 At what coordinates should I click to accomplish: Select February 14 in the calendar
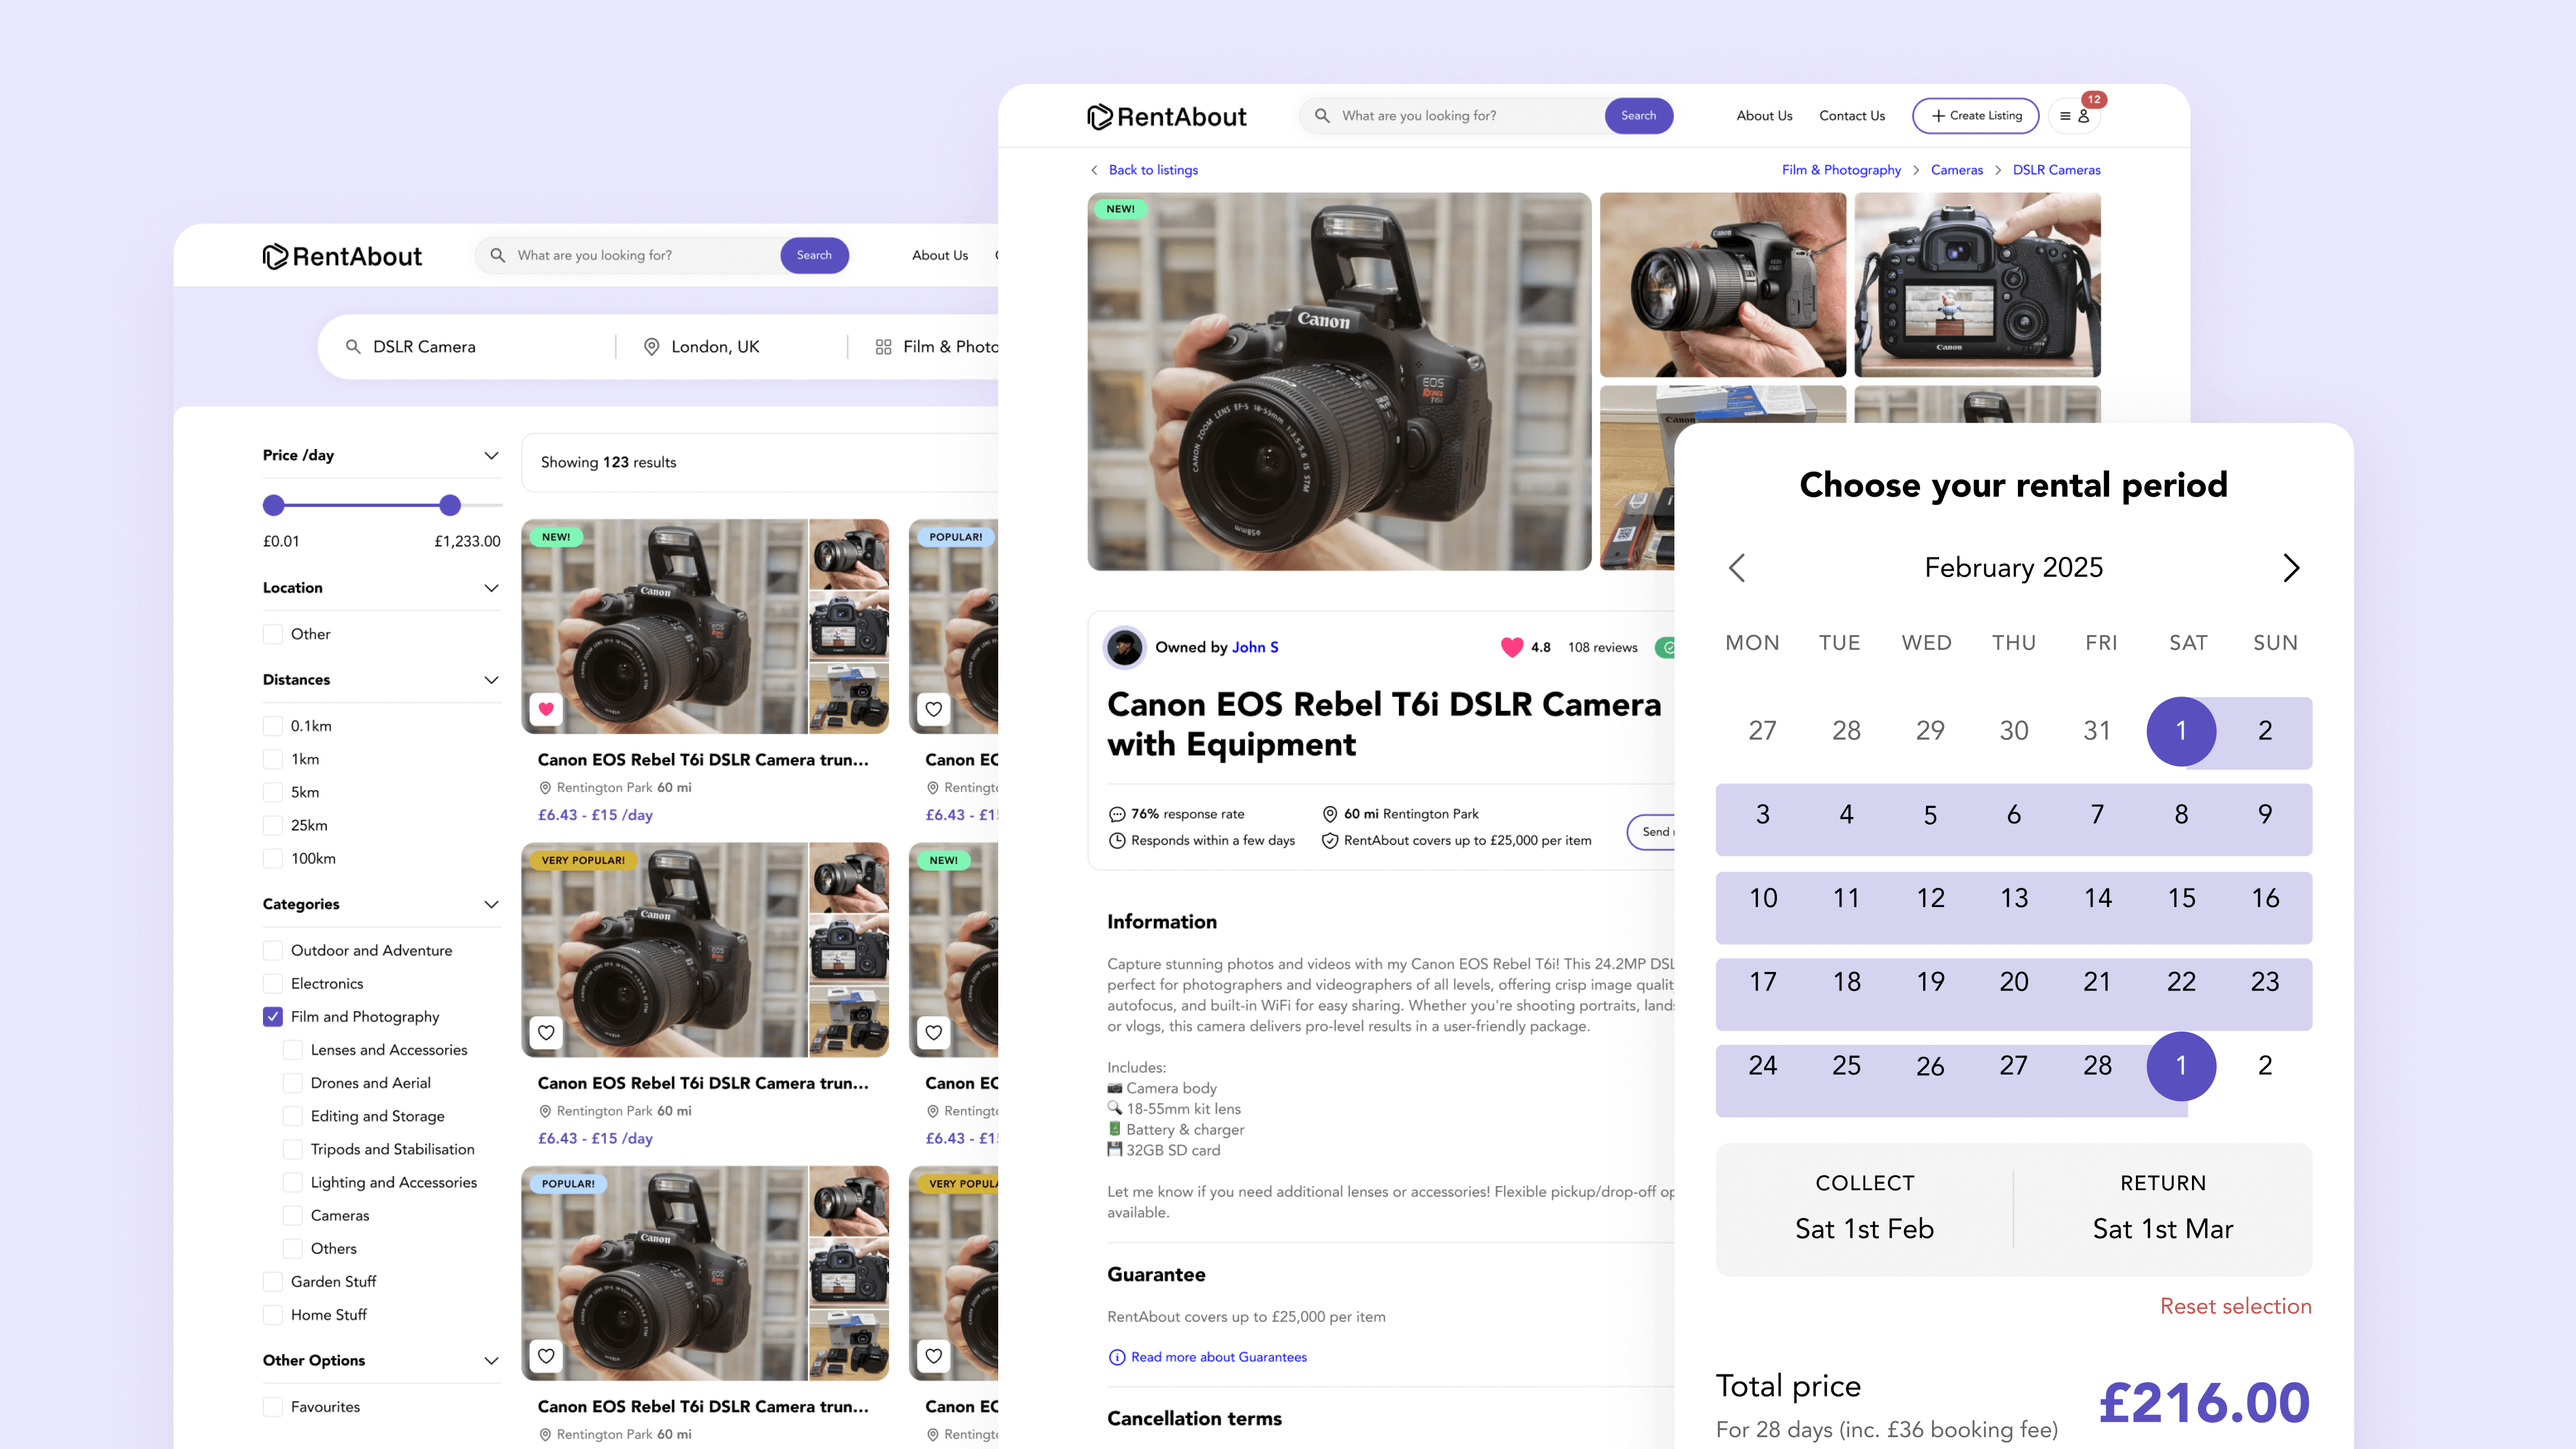pos(2097,898)
